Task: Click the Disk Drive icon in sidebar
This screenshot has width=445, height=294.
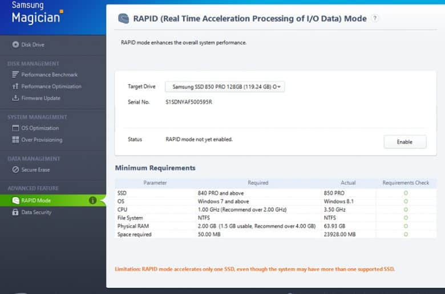Action: tap(15, 44)
